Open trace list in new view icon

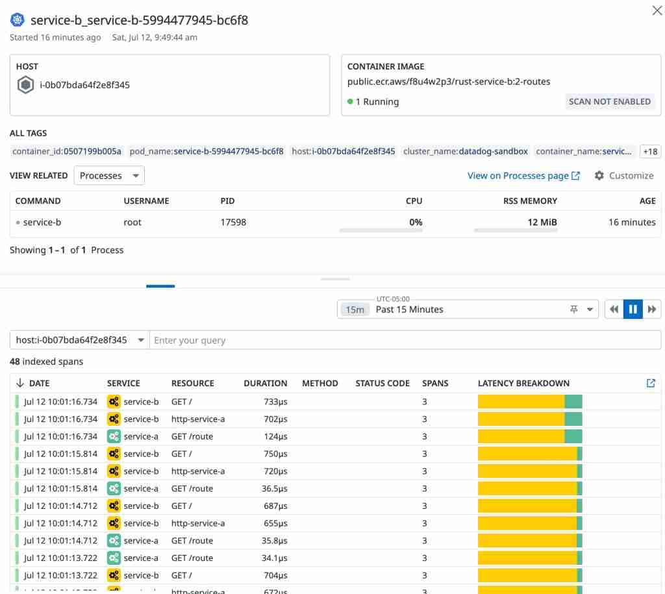(x=651, y=383)
